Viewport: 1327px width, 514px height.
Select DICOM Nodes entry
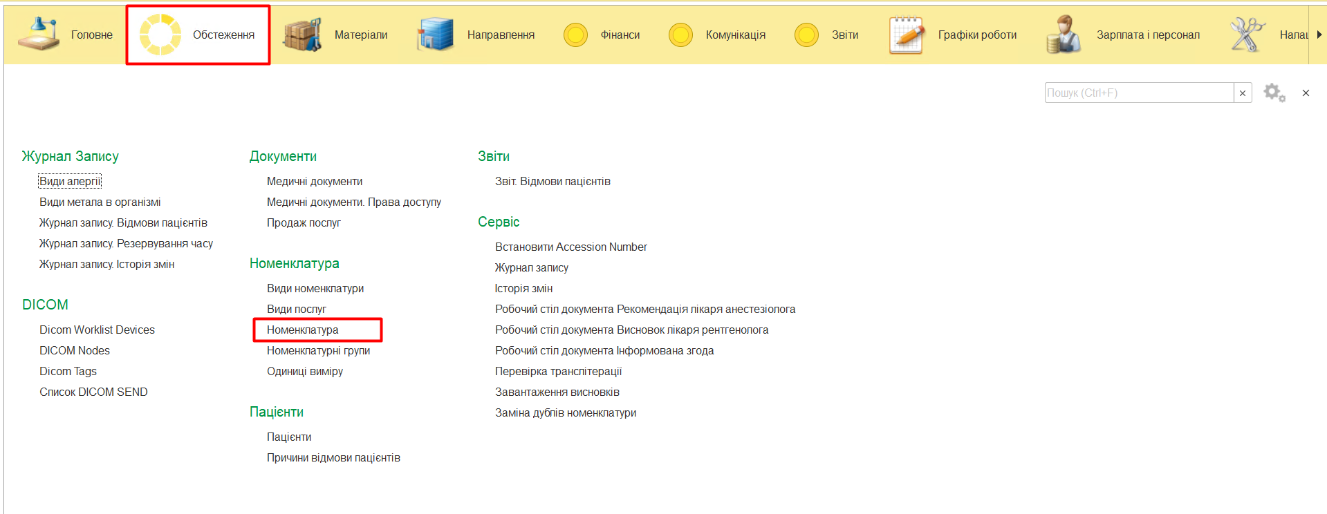(75, 350)
